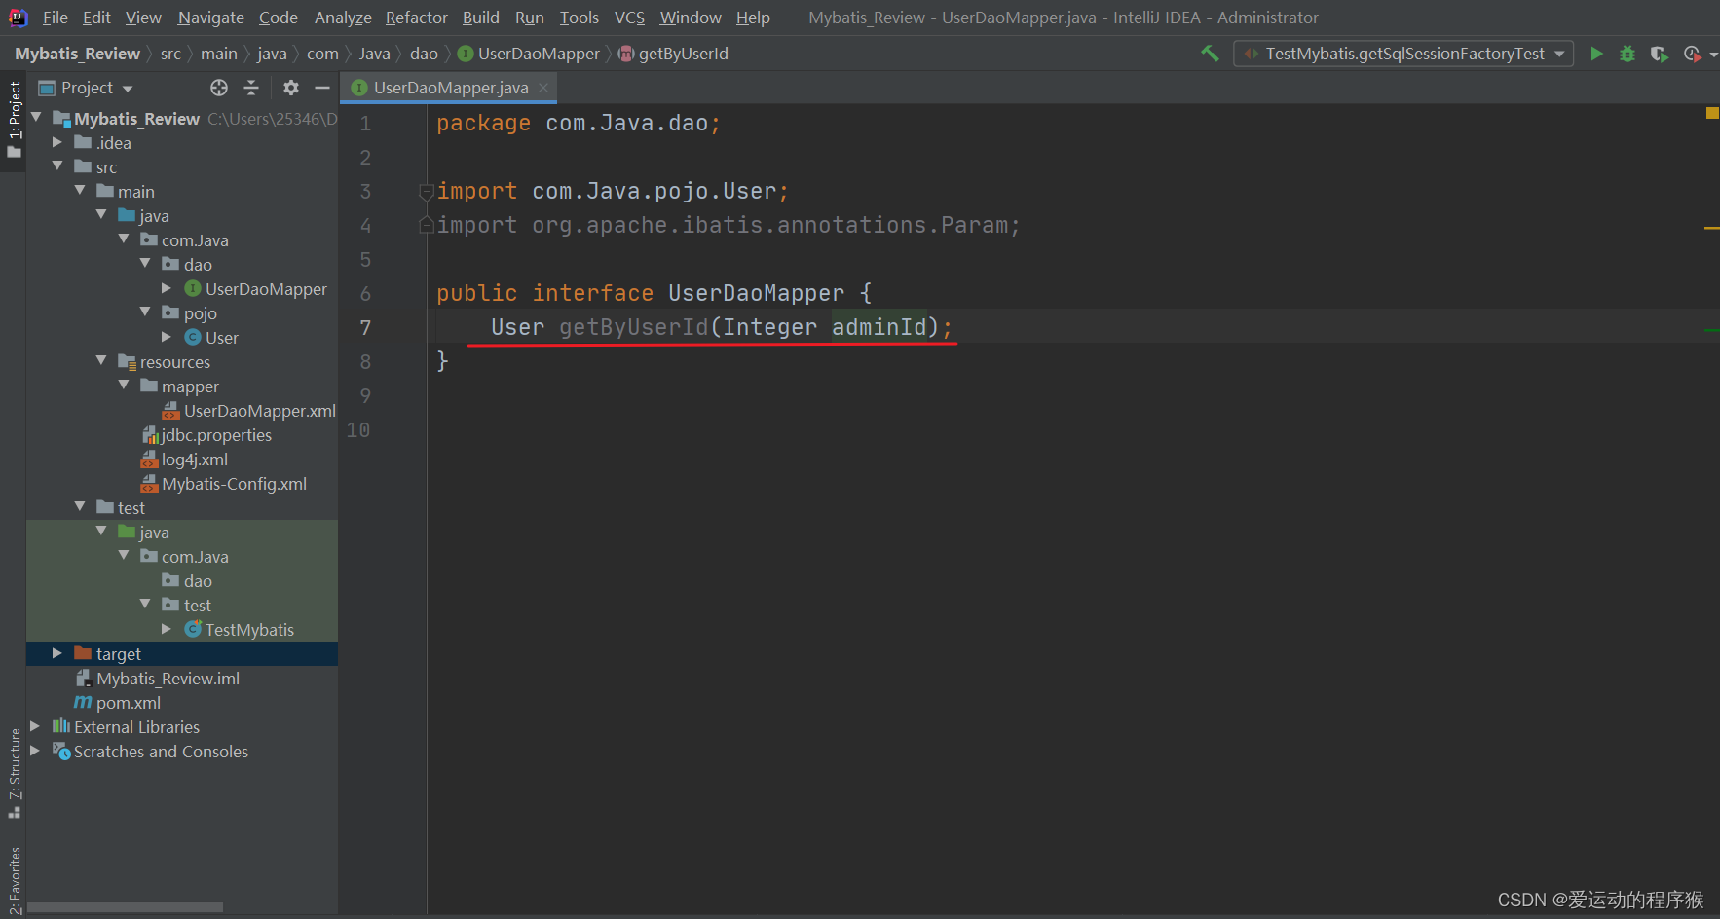Select UserDaoMapper.xml in the mapper folder
This screenshot has height=919, width=1720.
tap(248, 411)
